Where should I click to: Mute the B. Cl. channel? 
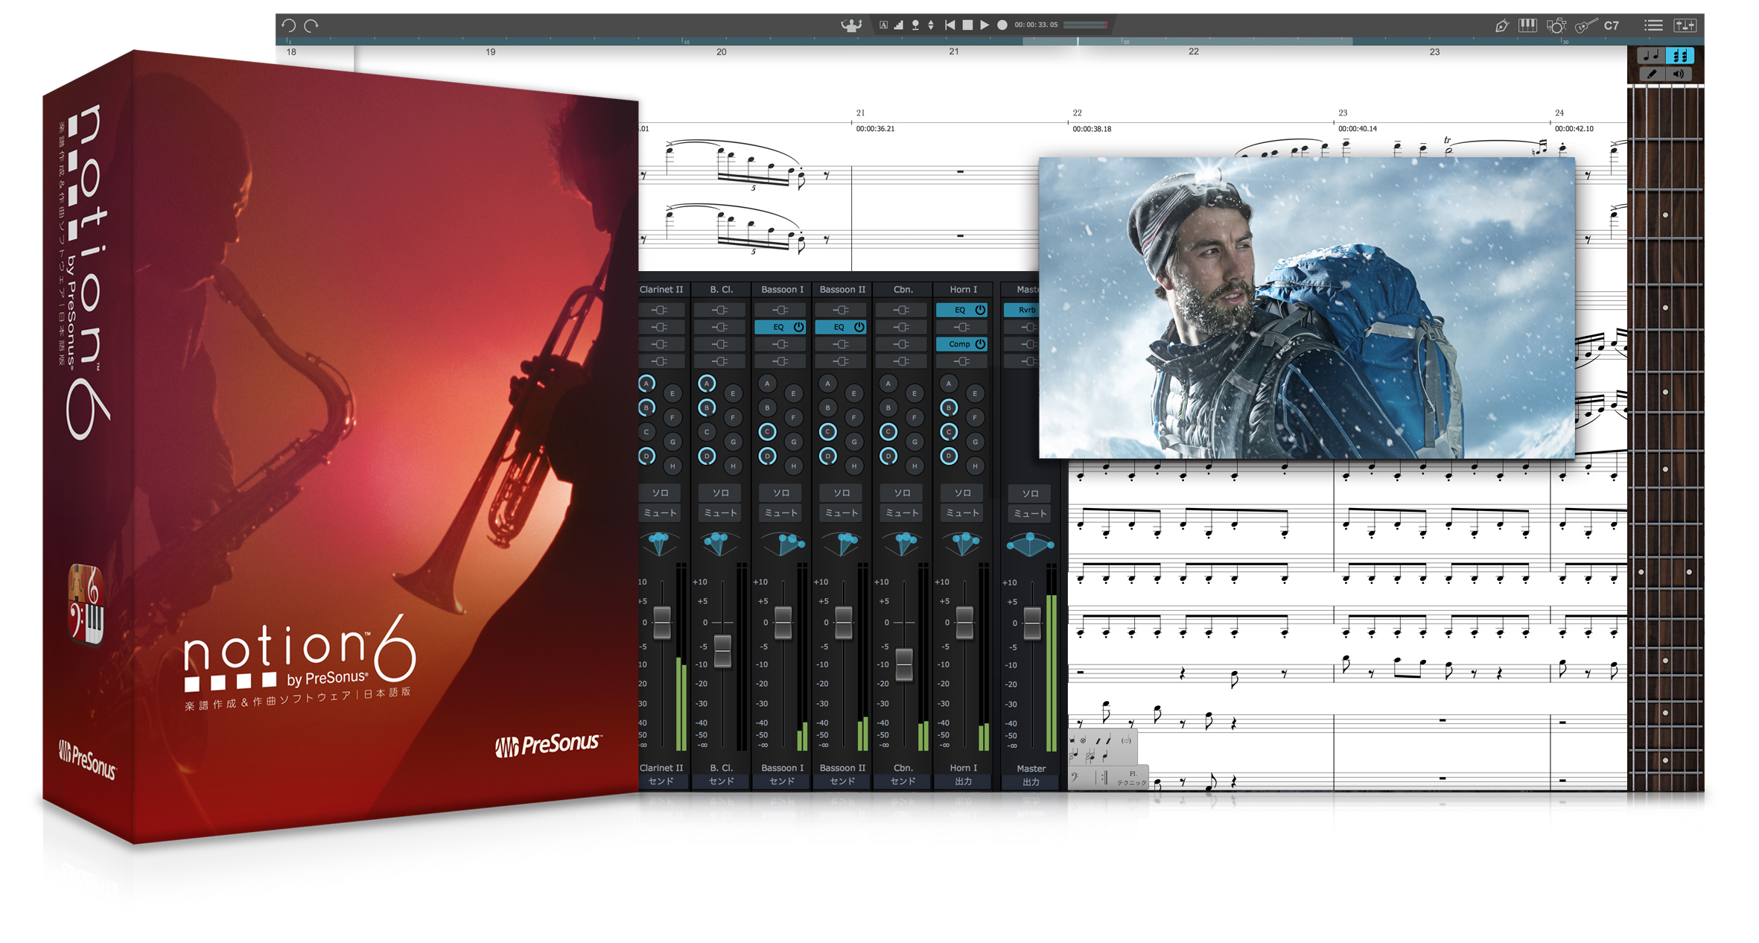pos(721,513)
